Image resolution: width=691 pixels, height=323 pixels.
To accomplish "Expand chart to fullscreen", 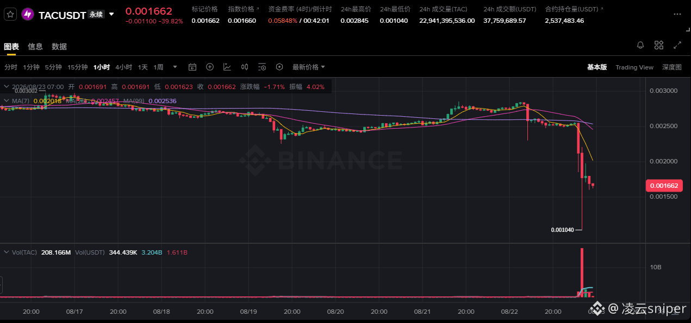I will [x=677, y=45].
